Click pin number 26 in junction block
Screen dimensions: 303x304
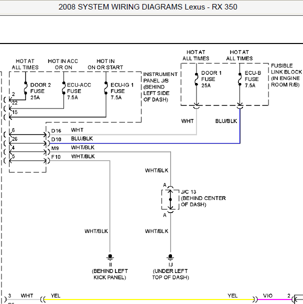[14, 139]
